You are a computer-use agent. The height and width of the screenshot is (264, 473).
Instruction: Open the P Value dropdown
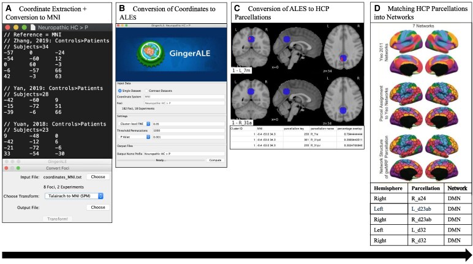pos(134,137)
